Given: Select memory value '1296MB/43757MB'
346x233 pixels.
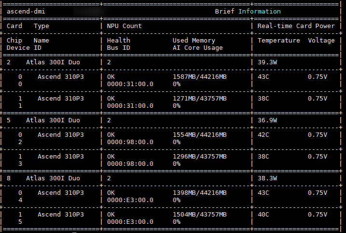Looking at the screenshot, I should point(199,156).
